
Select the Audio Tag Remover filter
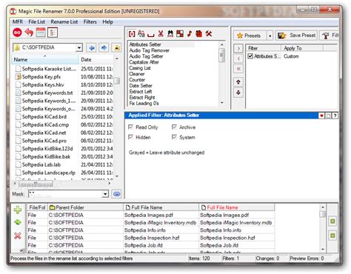tap(150, 50)
